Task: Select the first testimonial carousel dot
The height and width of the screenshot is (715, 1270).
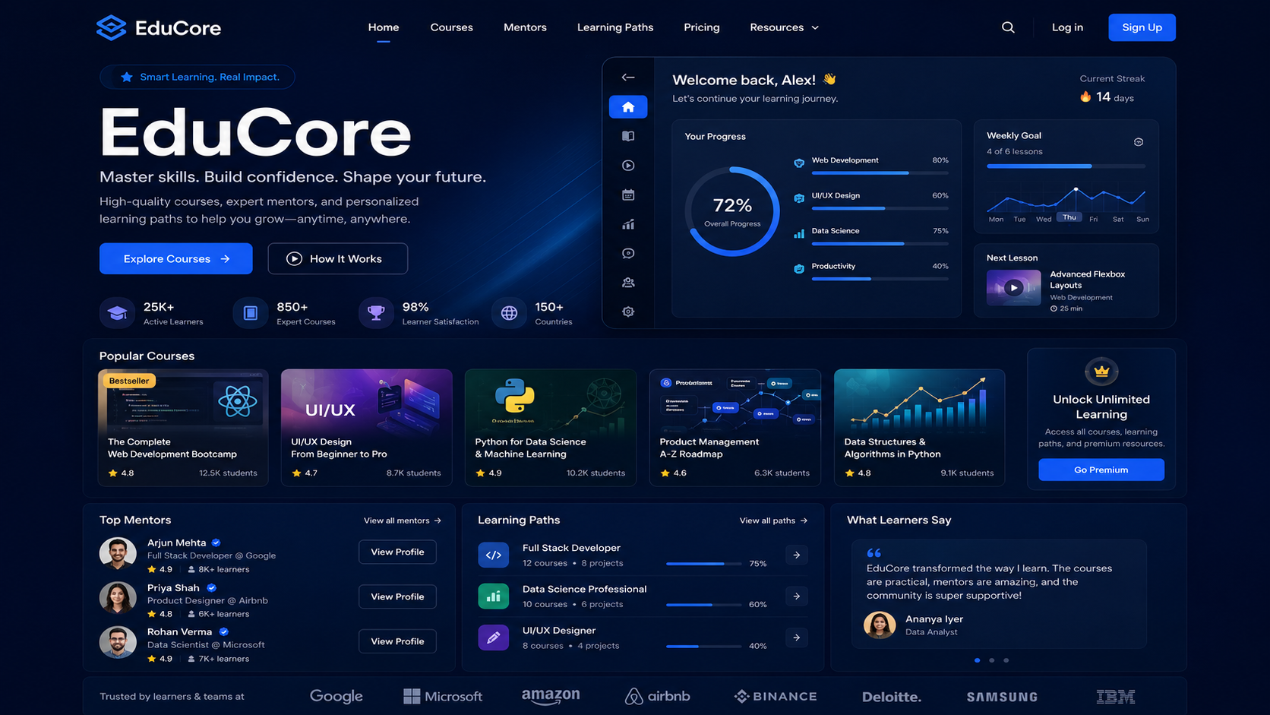Action: click(977, 660)
